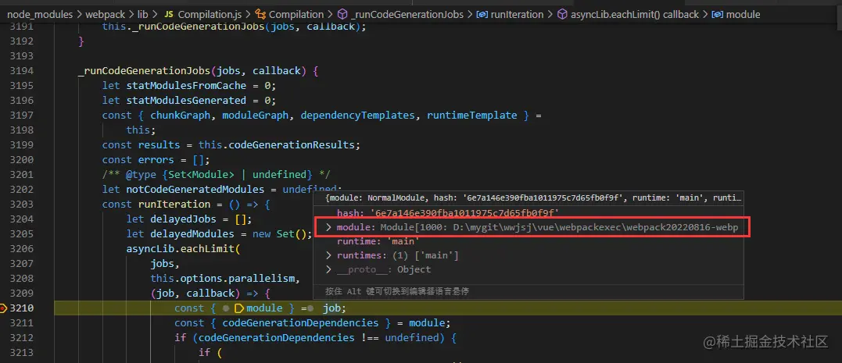Click the yellow inline execution marker before module
This screenshot has height=363, width=842.
[239, 308]
